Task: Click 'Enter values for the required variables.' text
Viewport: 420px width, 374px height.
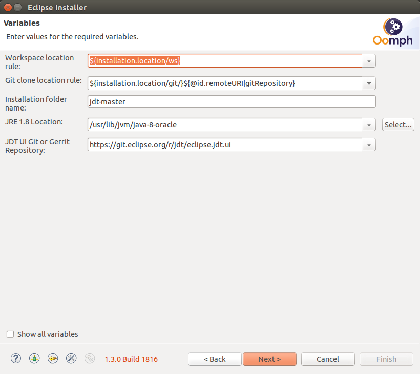Action: (x=72, y=37)
